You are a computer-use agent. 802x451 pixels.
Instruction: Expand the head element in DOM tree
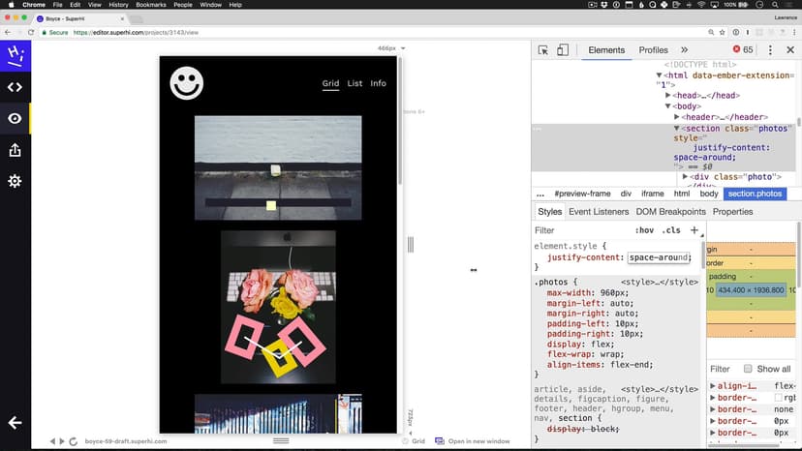[668, 96]
